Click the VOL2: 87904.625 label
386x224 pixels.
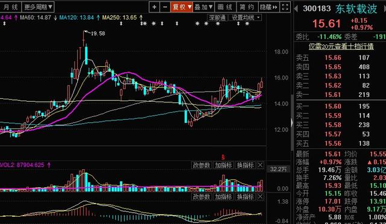(22, 165)
